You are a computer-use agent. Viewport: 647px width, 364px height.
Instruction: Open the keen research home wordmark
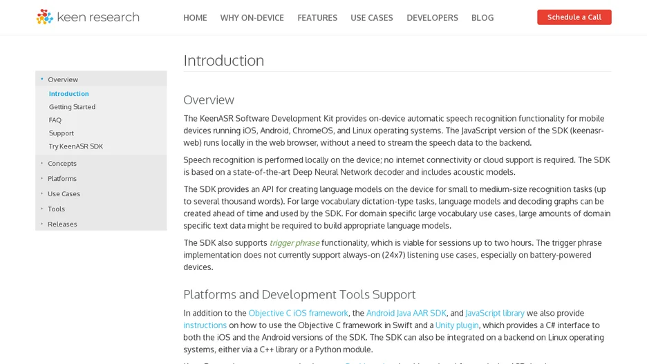pos(98,17)
